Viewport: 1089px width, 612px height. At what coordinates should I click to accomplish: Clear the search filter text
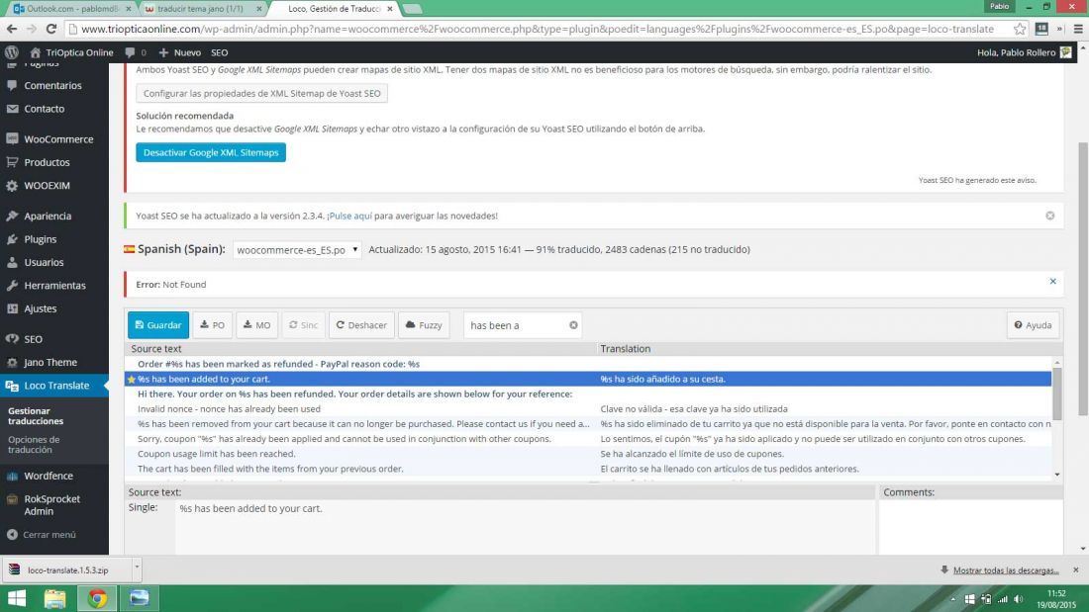coord(573,325)
